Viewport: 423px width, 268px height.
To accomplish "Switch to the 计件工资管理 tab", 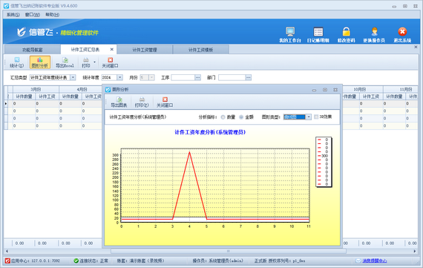I will [145, 50].
